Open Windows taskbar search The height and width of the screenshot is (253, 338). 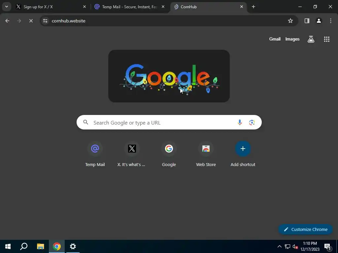point(24,246)
